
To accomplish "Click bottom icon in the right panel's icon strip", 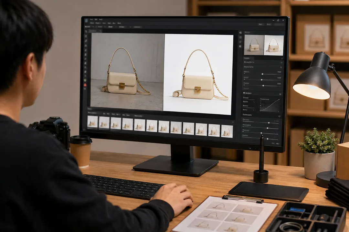I will [240, 46].
